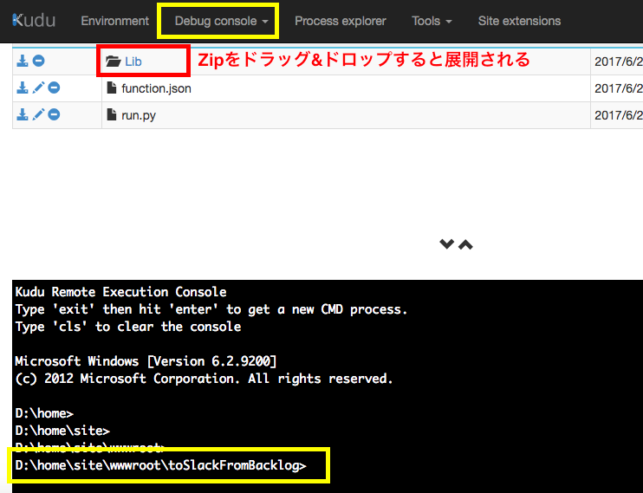Collapse file list with down chevron
Screen dimensions: 643x493
(446, 244)
